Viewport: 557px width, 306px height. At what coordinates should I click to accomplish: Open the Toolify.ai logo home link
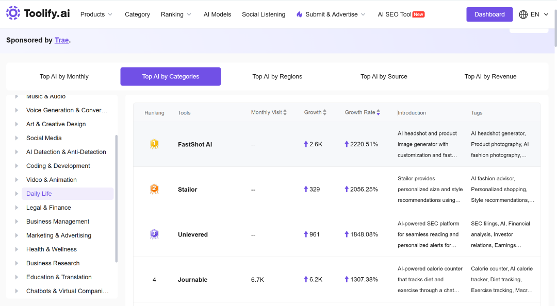[x=38, y=13]
